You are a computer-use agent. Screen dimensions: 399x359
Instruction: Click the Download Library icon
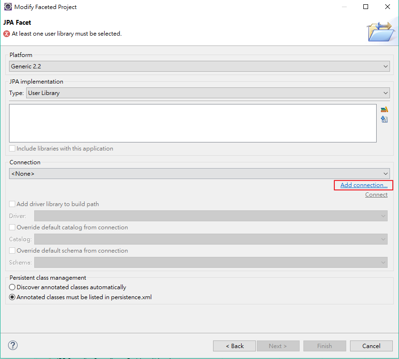click(x=384, y=119)
